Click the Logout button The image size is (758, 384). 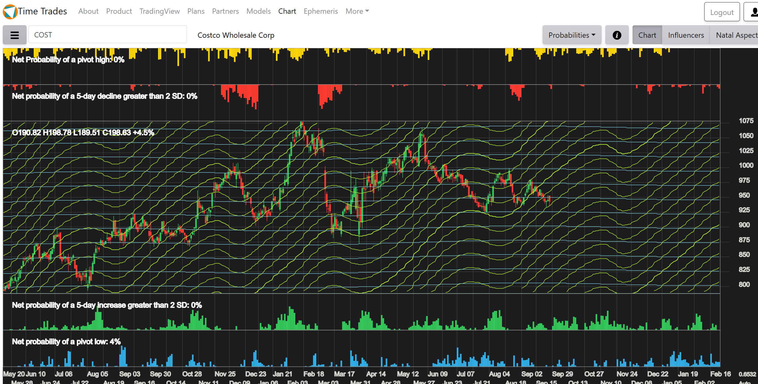coord(721,12)
